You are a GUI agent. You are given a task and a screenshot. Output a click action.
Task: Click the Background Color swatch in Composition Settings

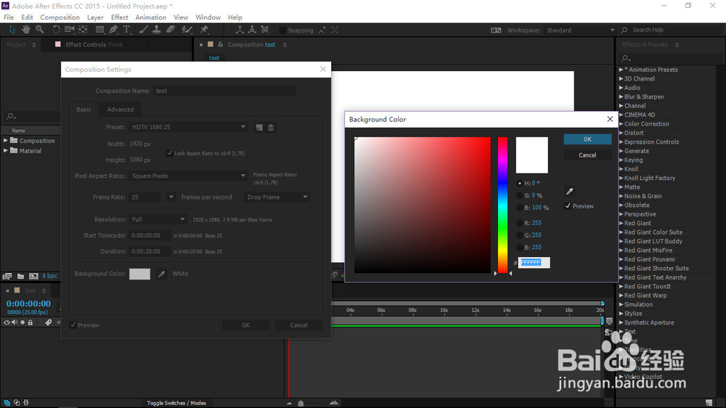(x=139, y=274)
